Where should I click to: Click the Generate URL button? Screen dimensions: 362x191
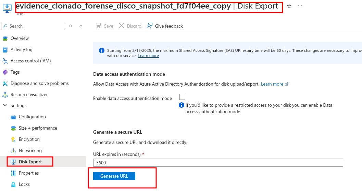[114, 176]
